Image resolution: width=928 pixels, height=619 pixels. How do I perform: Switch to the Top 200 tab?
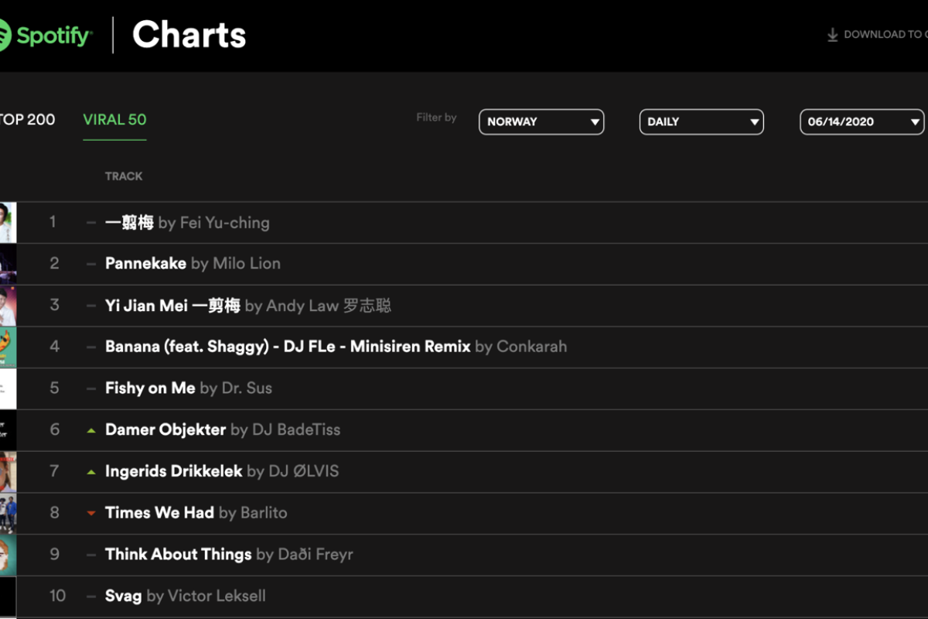click(x=28, y=120)
